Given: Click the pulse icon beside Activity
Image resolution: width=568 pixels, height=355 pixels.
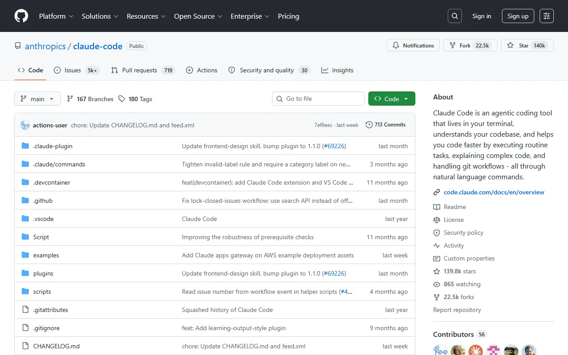Looking at the screenshot, I should click(437, 245).
